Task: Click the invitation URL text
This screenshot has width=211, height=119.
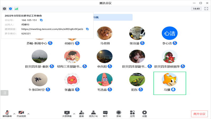Action: [x=52, y=29]
